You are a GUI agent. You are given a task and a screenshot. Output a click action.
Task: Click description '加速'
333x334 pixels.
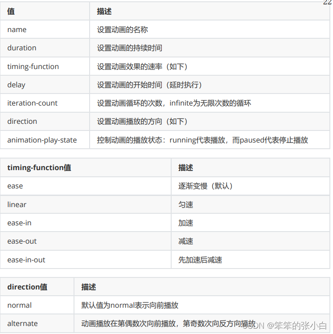tap(186, 223)
